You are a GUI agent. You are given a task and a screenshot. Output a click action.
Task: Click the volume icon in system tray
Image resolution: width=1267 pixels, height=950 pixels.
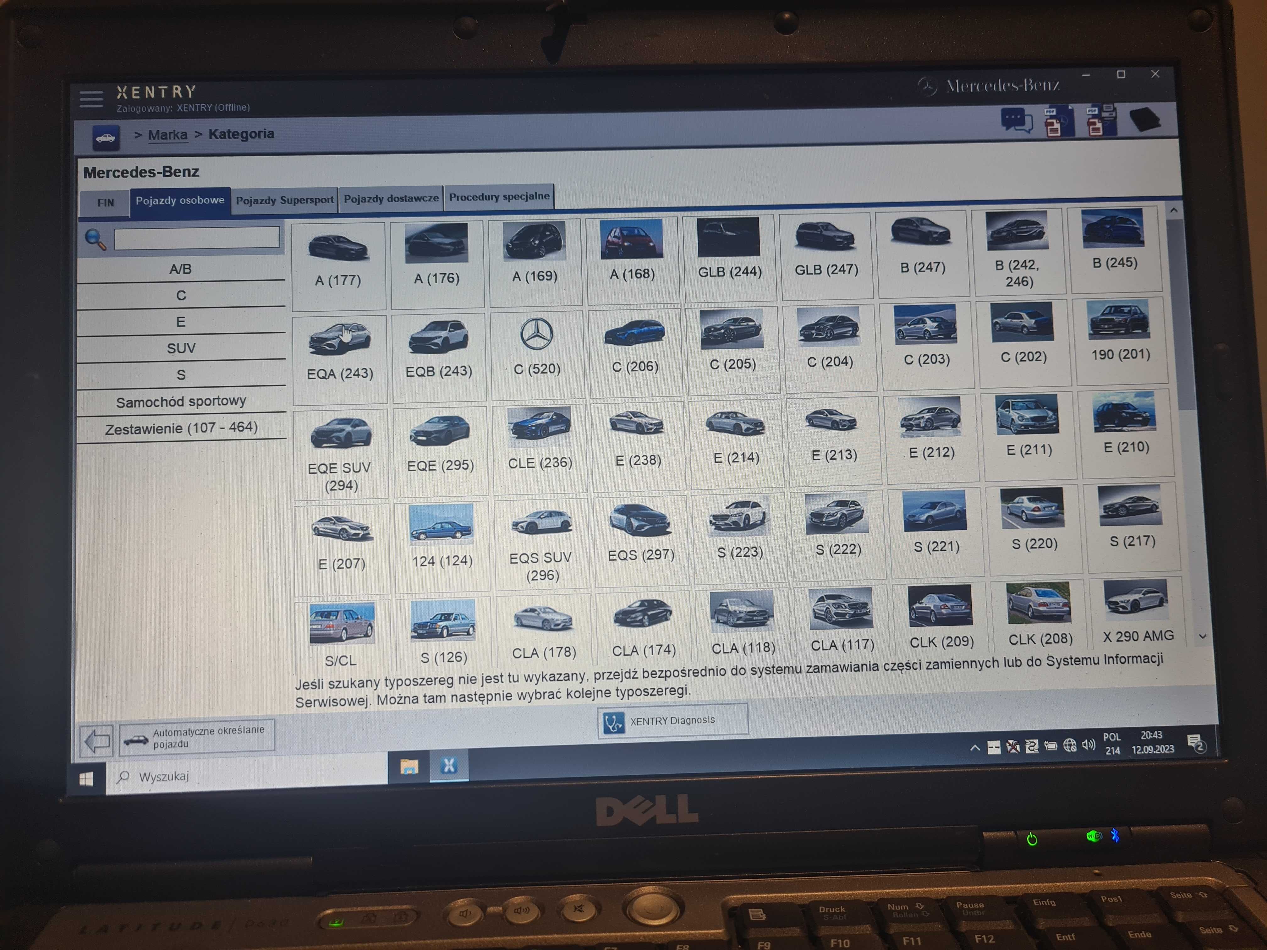coord(1088,745)
